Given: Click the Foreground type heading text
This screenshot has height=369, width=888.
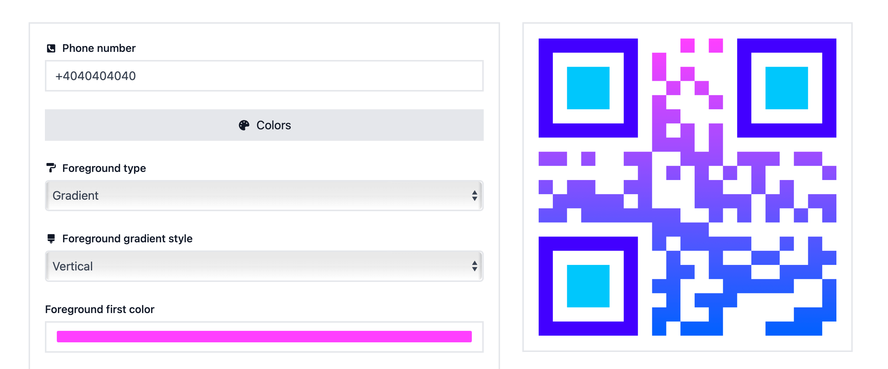Looking at the screenshot, I should pyautogui.click(x=104, y=168).
